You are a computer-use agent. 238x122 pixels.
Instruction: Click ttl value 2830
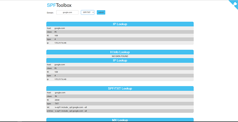point(57,100)
